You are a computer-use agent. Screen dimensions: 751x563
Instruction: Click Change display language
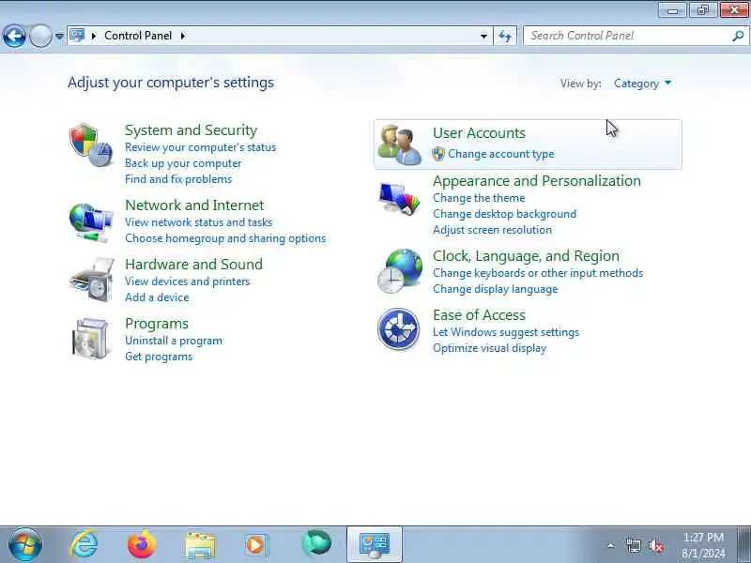click(496, 289)
